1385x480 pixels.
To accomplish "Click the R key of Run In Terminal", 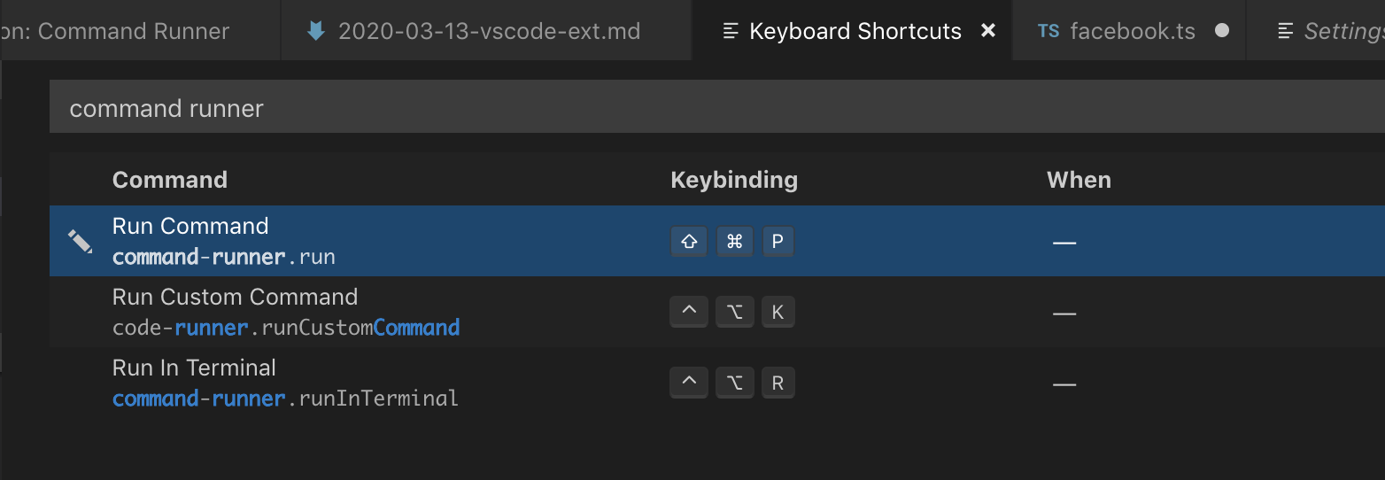I will coord(778,383).
